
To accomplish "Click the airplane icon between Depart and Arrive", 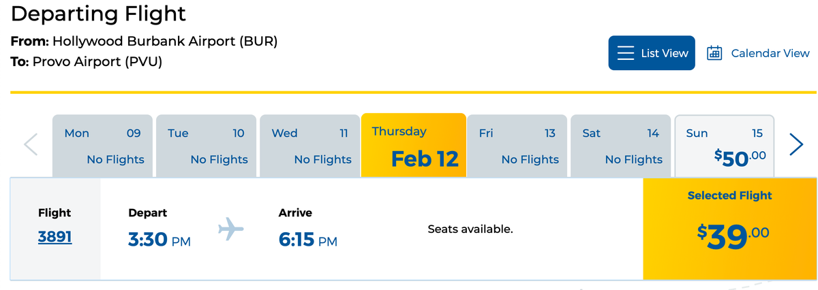I will (x=231, y=229).
